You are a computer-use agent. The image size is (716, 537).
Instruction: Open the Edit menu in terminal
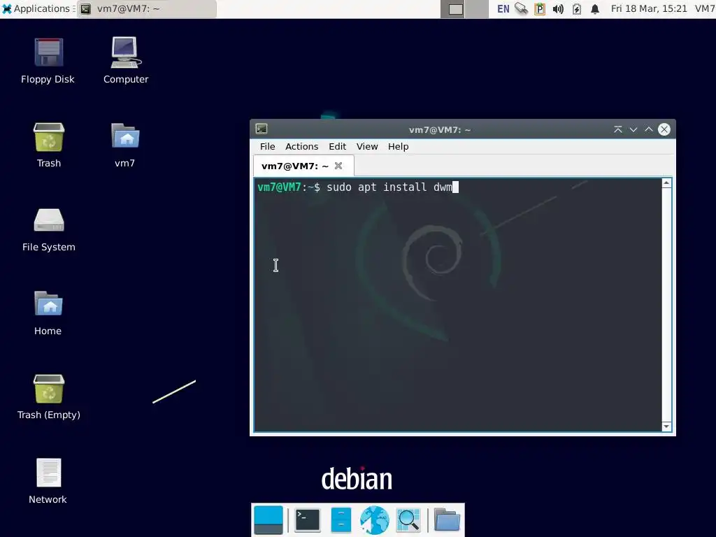click(x=338, y=147)
